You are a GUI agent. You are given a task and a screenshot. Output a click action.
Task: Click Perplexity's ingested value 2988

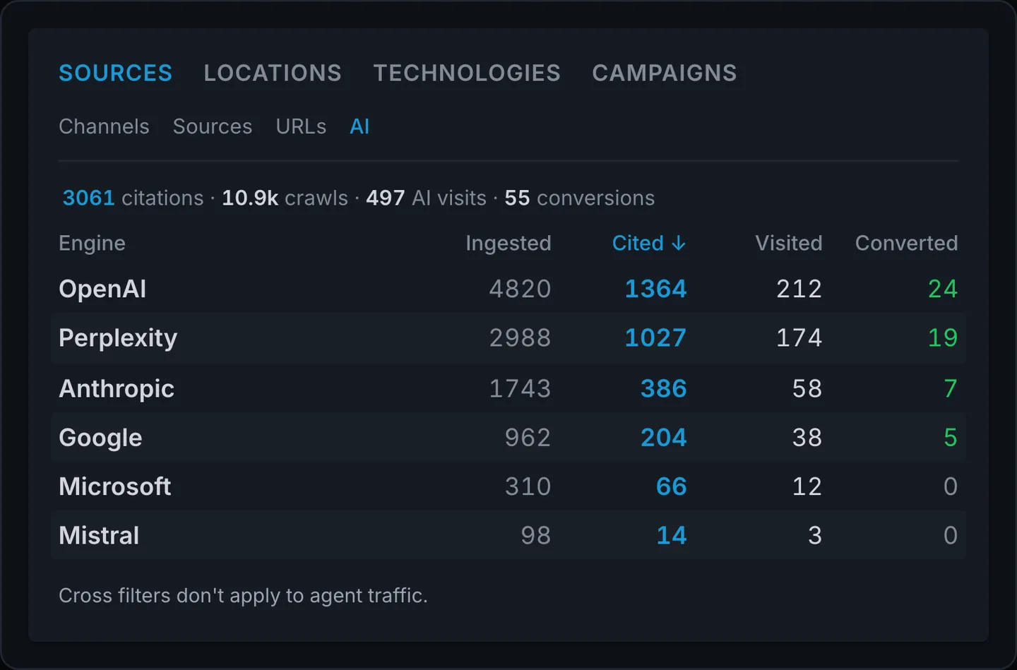pos(520,338)
